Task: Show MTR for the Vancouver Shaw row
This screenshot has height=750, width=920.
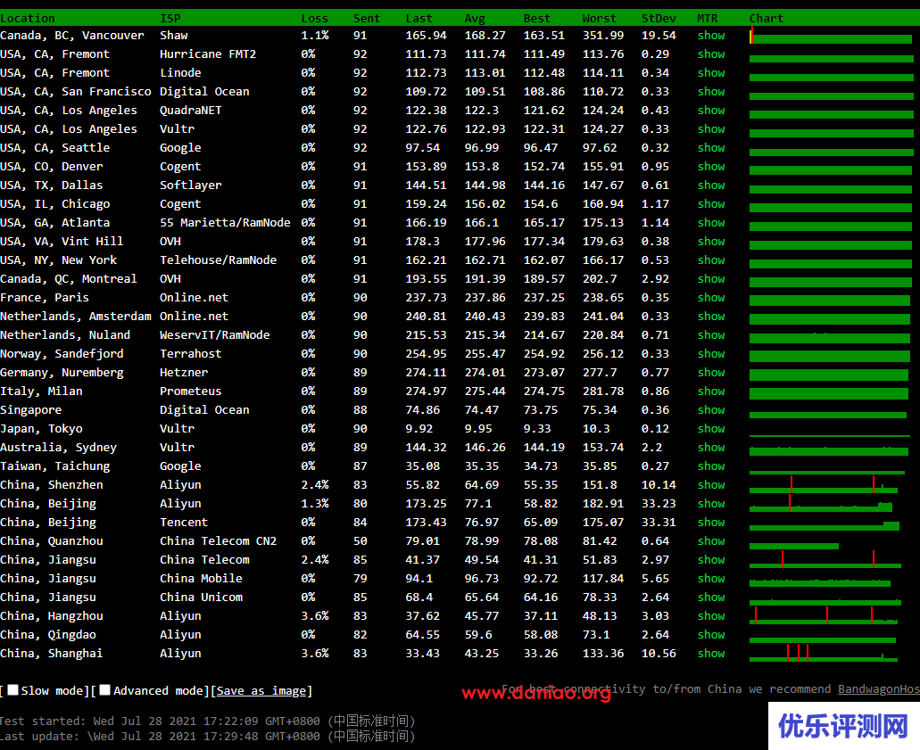Action: click(x=711, y=35)
